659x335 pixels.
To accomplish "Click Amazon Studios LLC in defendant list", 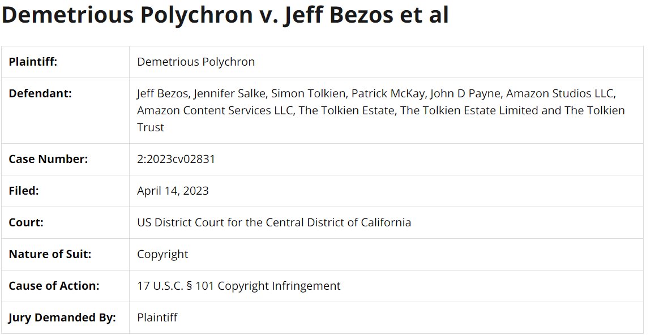I will coord(560,93).
